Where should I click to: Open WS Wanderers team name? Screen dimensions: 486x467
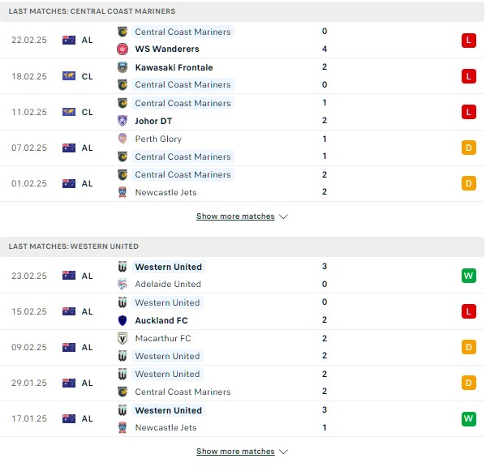[x=167, y=49]
